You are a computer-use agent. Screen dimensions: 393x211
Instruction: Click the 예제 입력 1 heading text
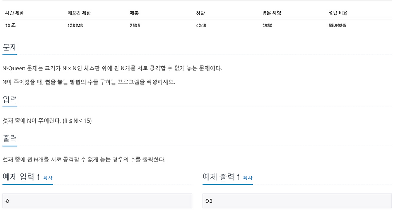click(21, 177)
